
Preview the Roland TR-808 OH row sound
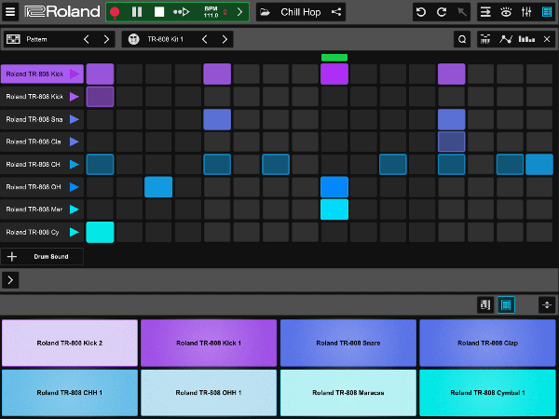pyautogui.click(x=75, y=187)
